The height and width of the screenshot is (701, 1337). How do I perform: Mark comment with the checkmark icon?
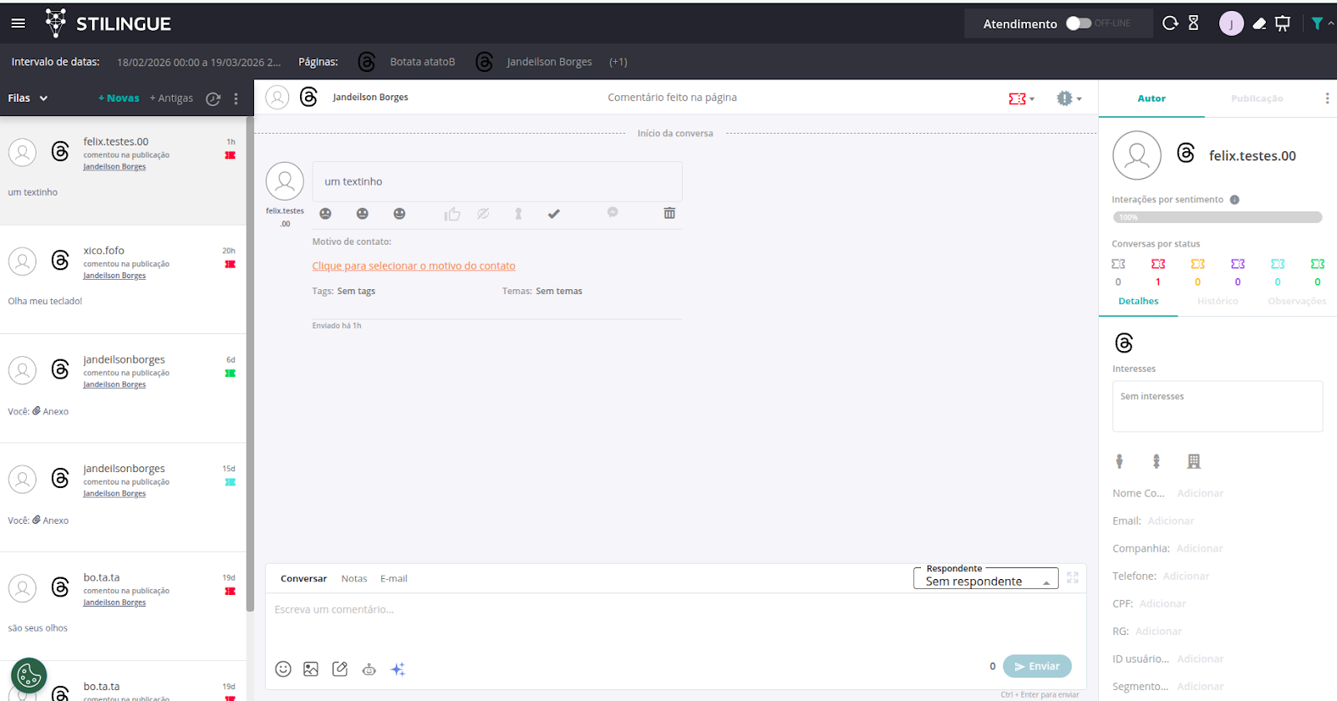click(x=553, y=214)
